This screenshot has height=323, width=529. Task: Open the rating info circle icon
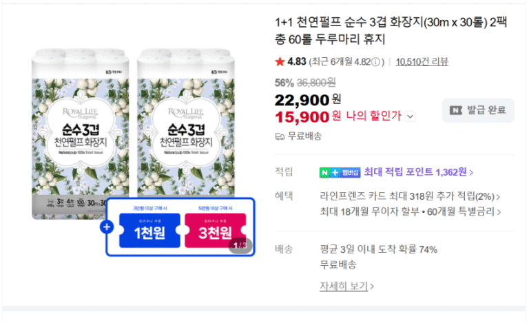click(375, 62)
